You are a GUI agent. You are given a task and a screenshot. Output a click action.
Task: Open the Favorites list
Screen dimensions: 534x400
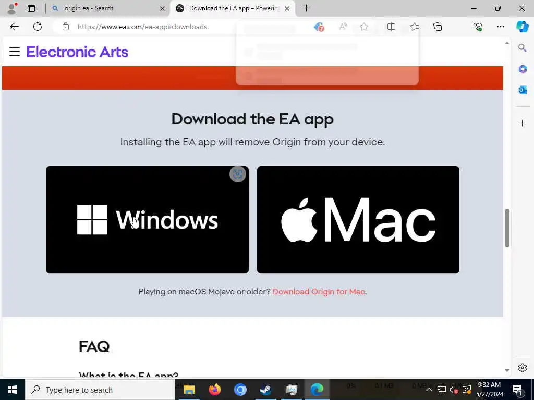(x=415, y=27)
